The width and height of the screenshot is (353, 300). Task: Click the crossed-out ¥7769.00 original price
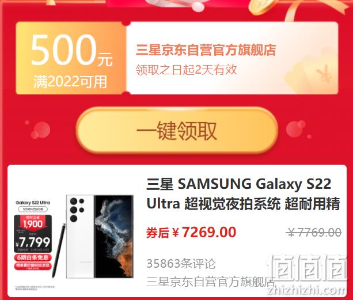click(x=314, y=233)
